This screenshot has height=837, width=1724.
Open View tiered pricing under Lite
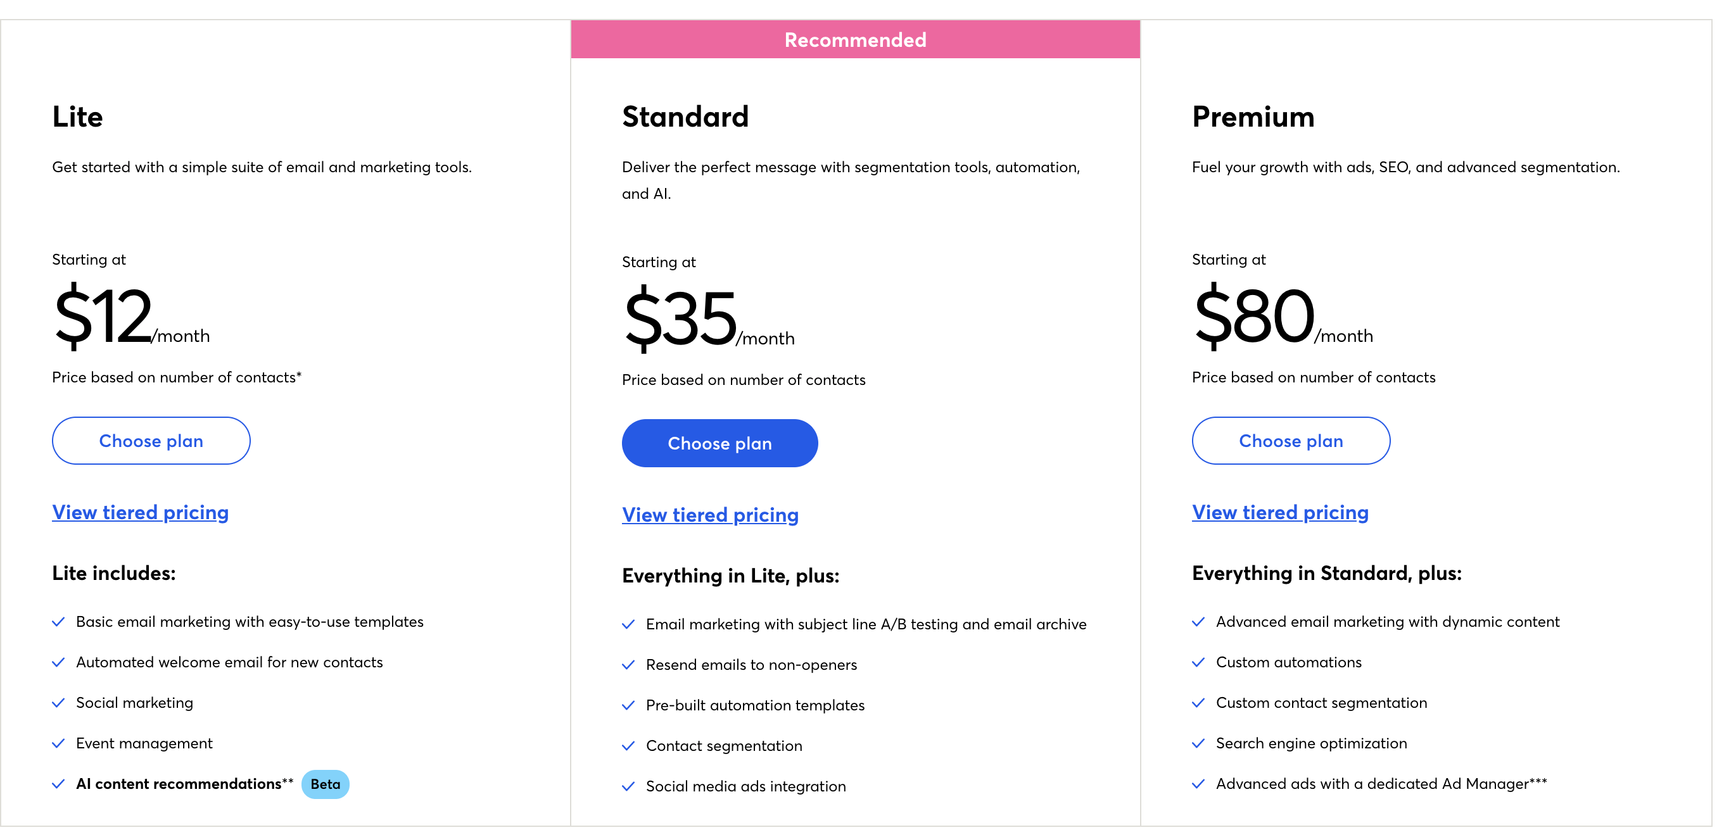141,512
